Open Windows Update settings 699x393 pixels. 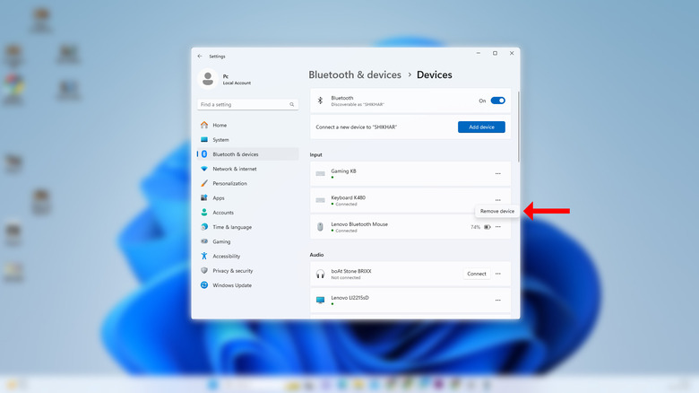point(248,285)
